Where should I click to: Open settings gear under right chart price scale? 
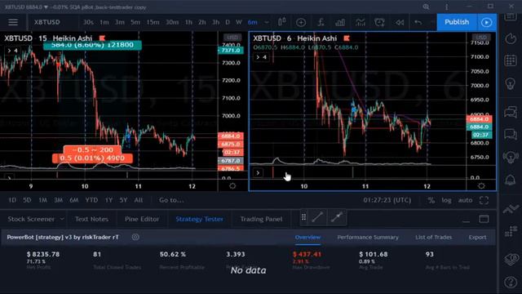tap(481, 186)
